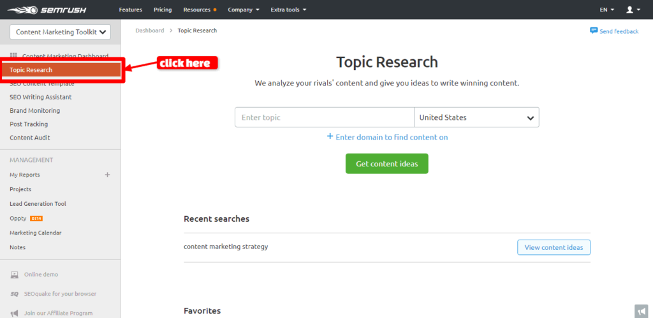Screen dimensions: 653x318
Task: Open the Lead Generation Tool link
Action: pyautogui.click(x=38, y=204)
